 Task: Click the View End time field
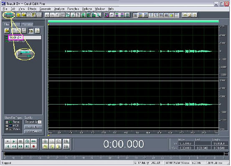tap(203, 148)
